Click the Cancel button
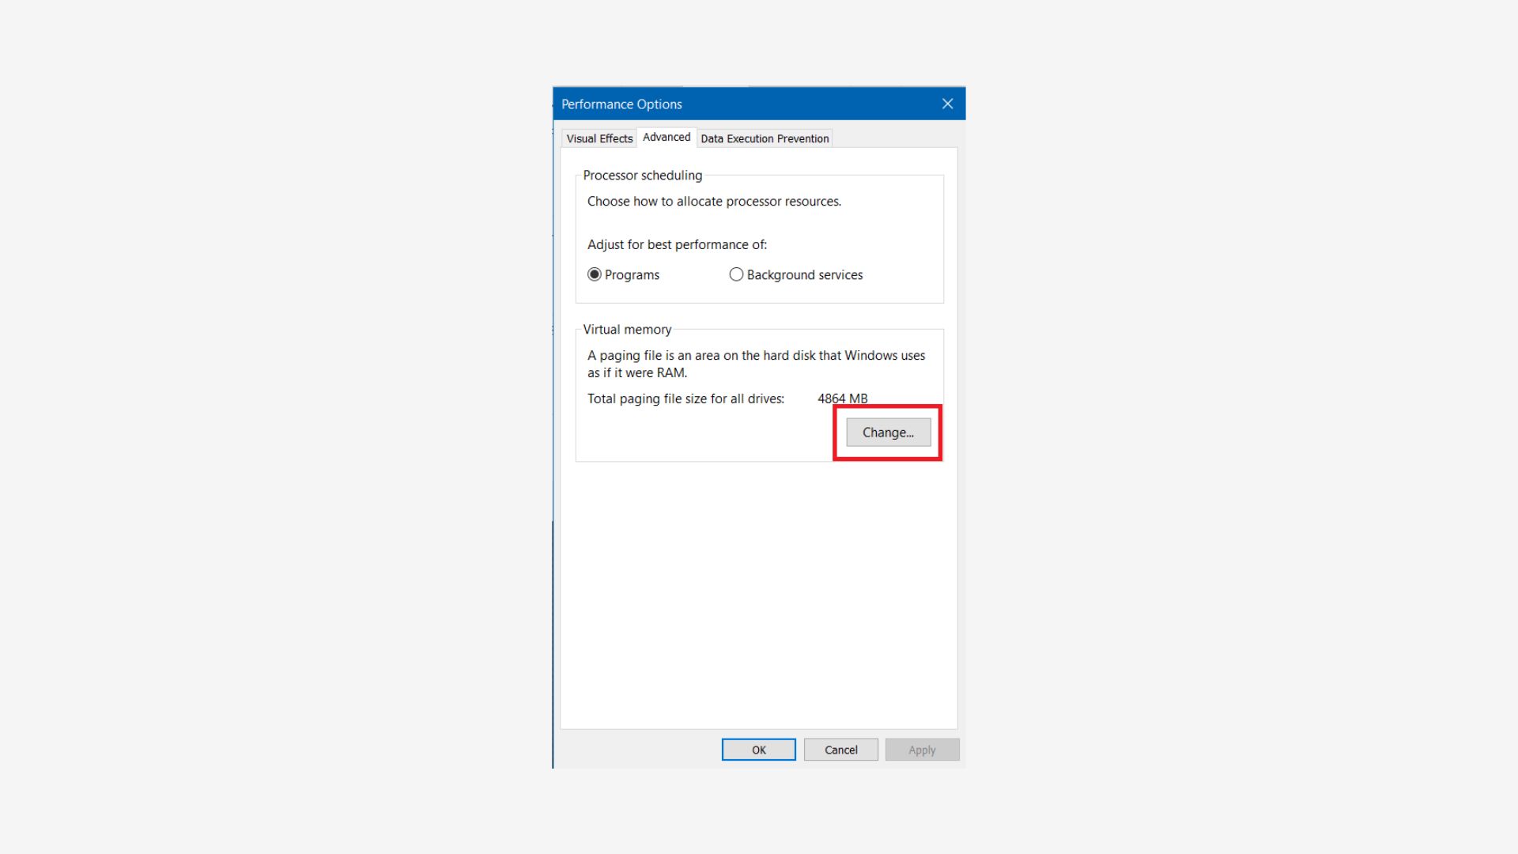Viewport: 1518px width, 854px height. (x=840, y=750)
